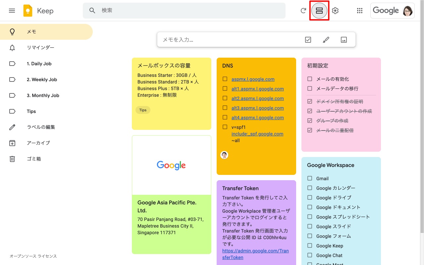Screen dimensions: 424x265
Task: Open the Google apps grid icon
Action: (360, 11)
